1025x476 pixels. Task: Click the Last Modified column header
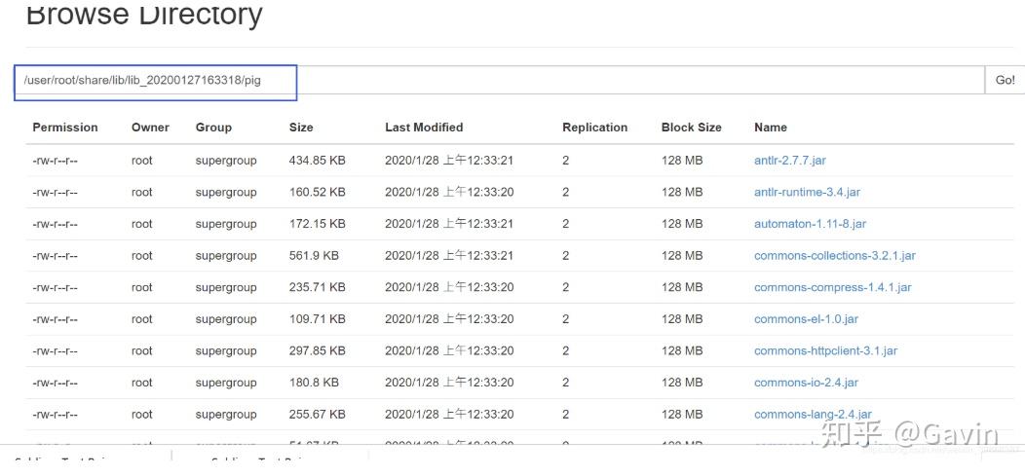[x=424, y=128]
